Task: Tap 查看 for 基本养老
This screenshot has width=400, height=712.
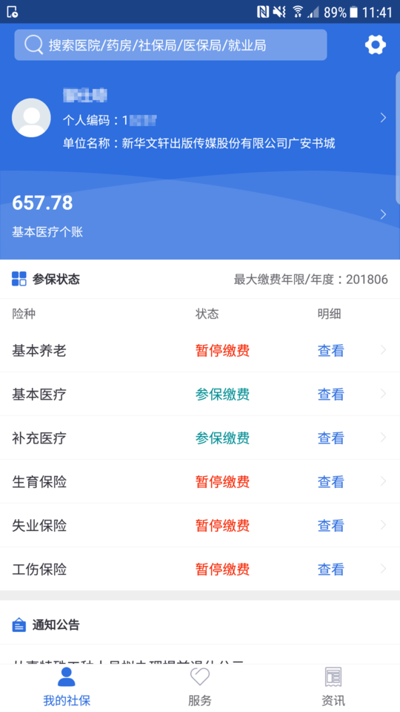Action: point(330,351)
